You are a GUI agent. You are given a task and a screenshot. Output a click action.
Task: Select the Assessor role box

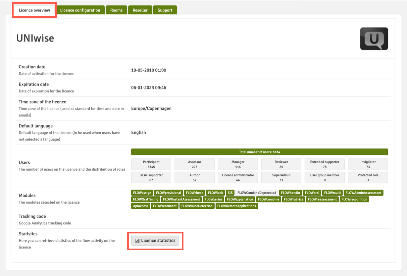click(194, 164)
